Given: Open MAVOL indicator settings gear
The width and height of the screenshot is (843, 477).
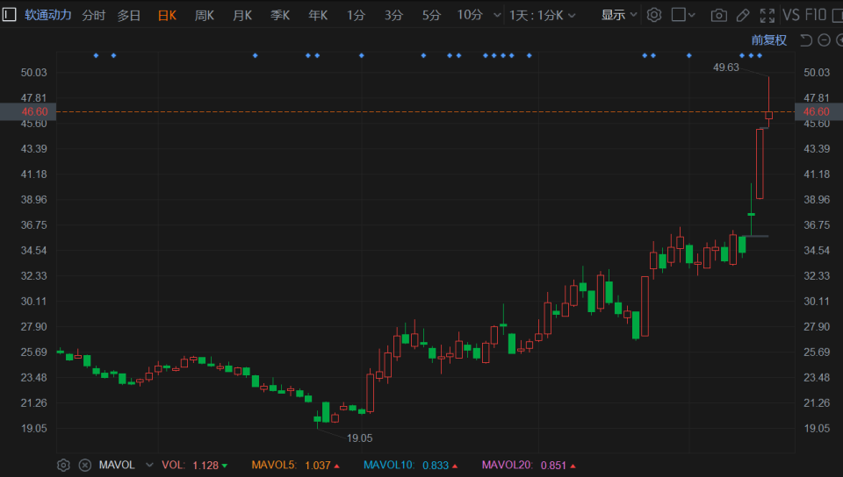Looking at the screenshot, I should click(x=63, y=466).
